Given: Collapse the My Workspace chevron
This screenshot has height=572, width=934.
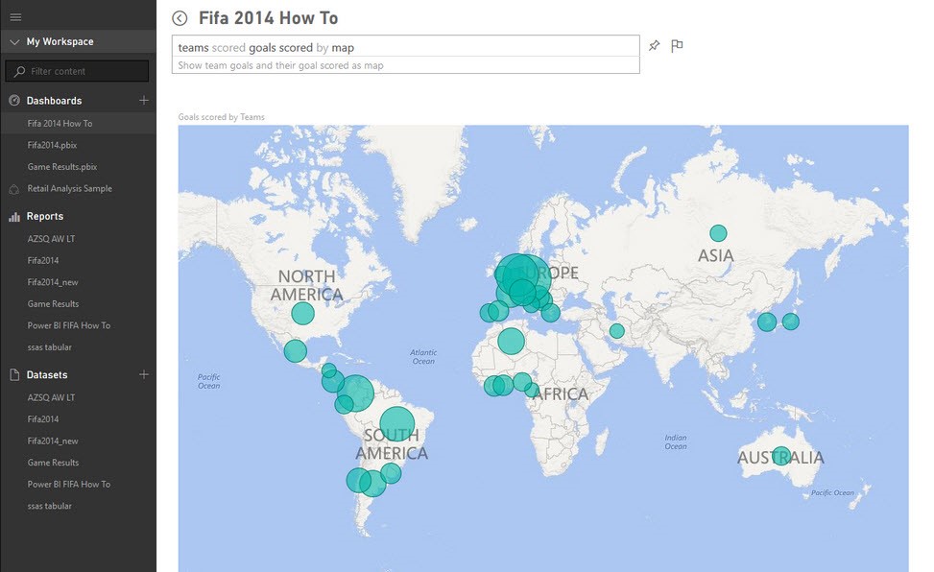Looking at the screenshot, I should (x=15, y=41).
